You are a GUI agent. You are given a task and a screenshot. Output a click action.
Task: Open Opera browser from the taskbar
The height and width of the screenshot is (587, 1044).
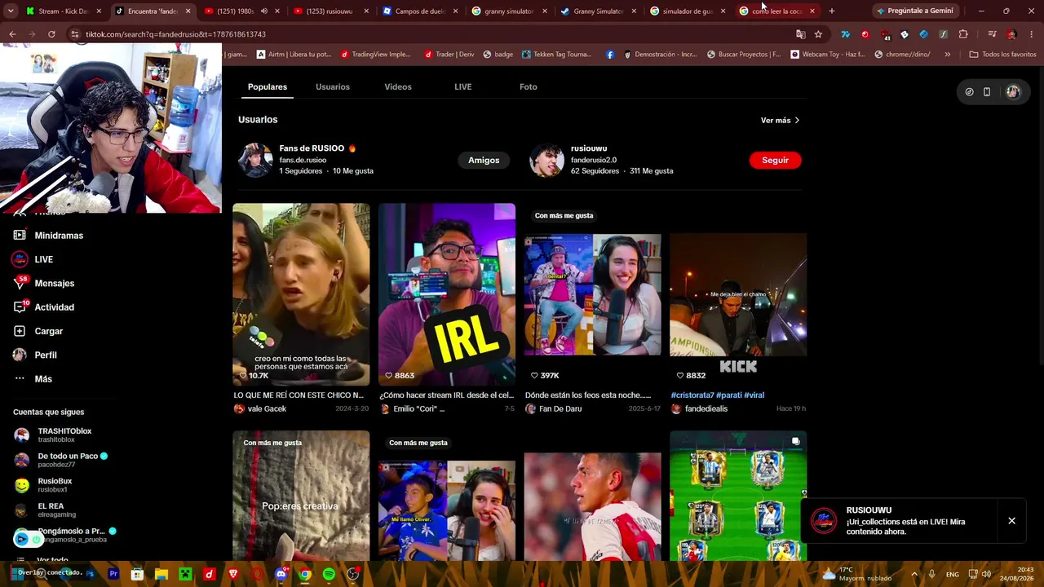(x=258, y=574)
